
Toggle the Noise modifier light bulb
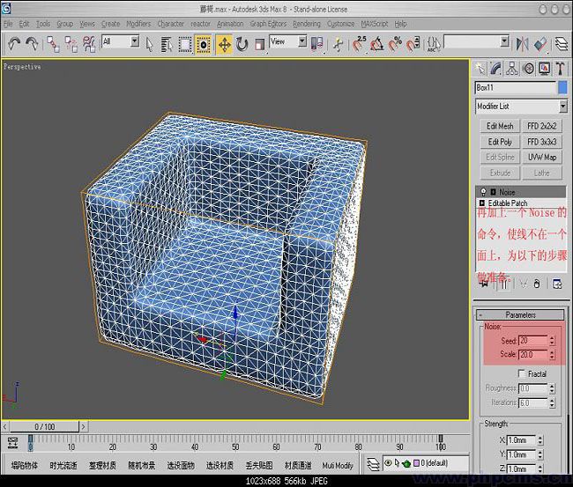[x=483, y=192]
